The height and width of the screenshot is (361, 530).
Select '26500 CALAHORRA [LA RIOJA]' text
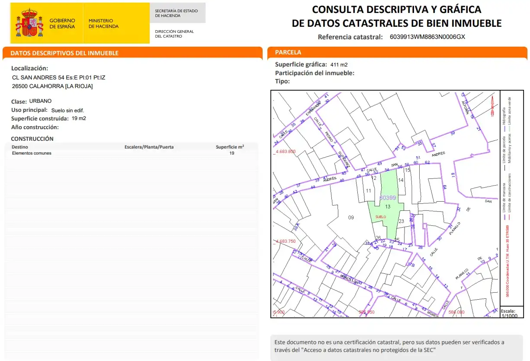[52, 86]
